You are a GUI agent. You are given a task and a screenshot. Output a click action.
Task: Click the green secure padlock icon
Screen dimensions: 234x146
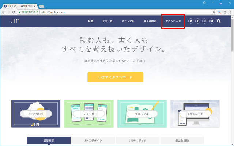pyautogui.click(x=19, y=12)
